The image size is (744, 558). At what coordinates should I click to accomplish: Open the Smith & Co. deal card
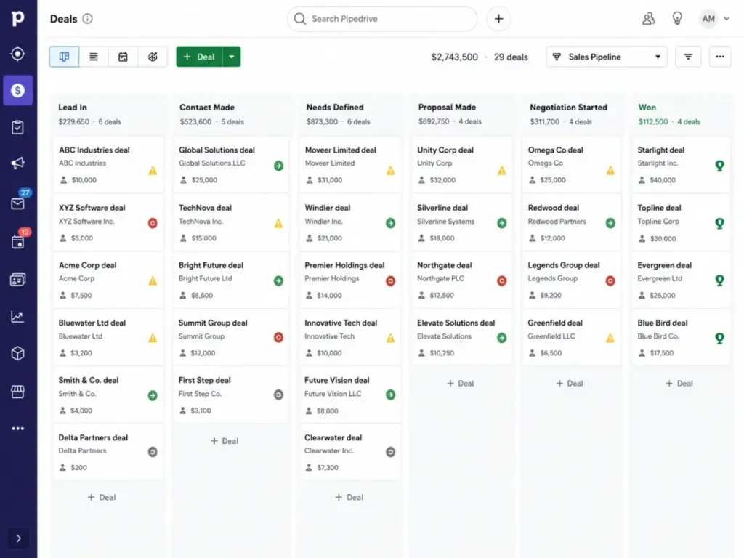(108, 395)
